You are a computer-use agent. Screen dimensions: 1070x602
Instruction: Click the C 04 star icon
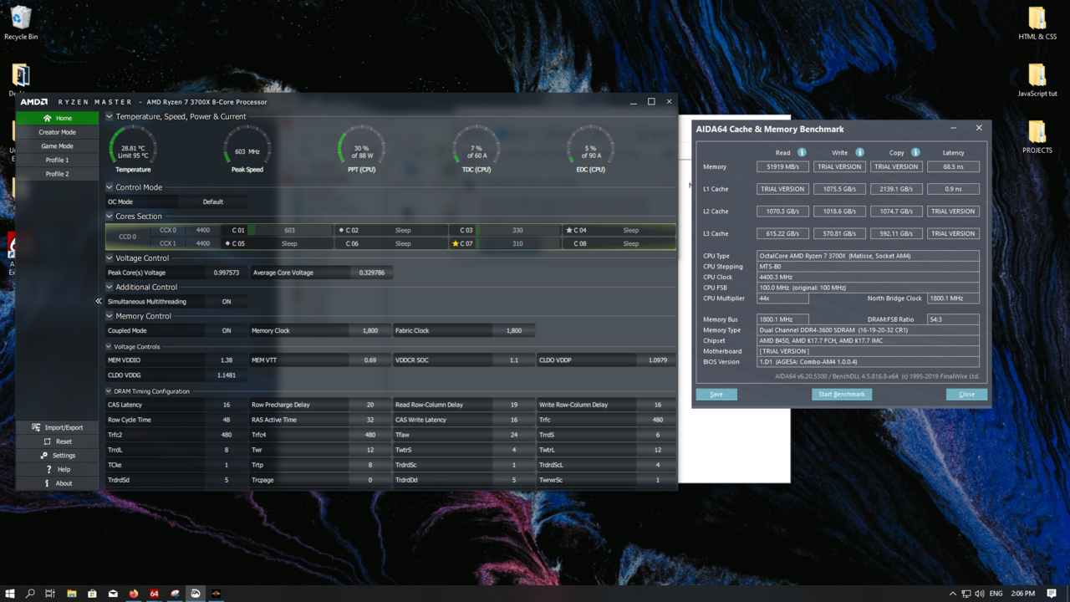[569, 230]
